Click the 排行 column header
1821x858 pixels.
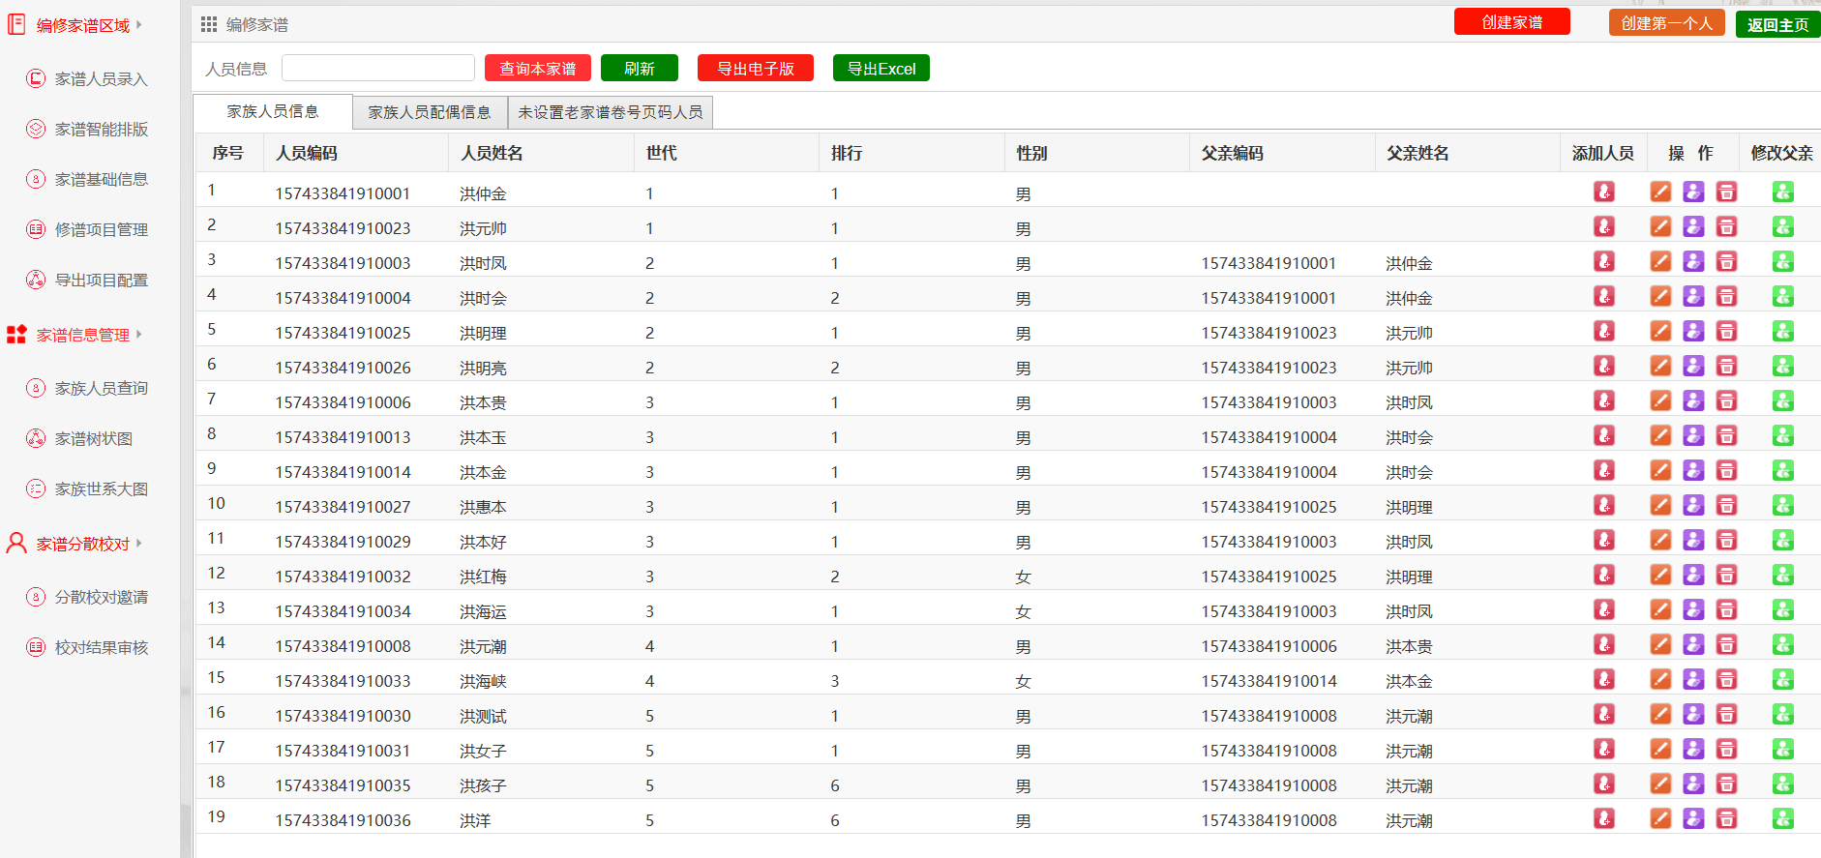pyautogui.click(x=847, y=153)
